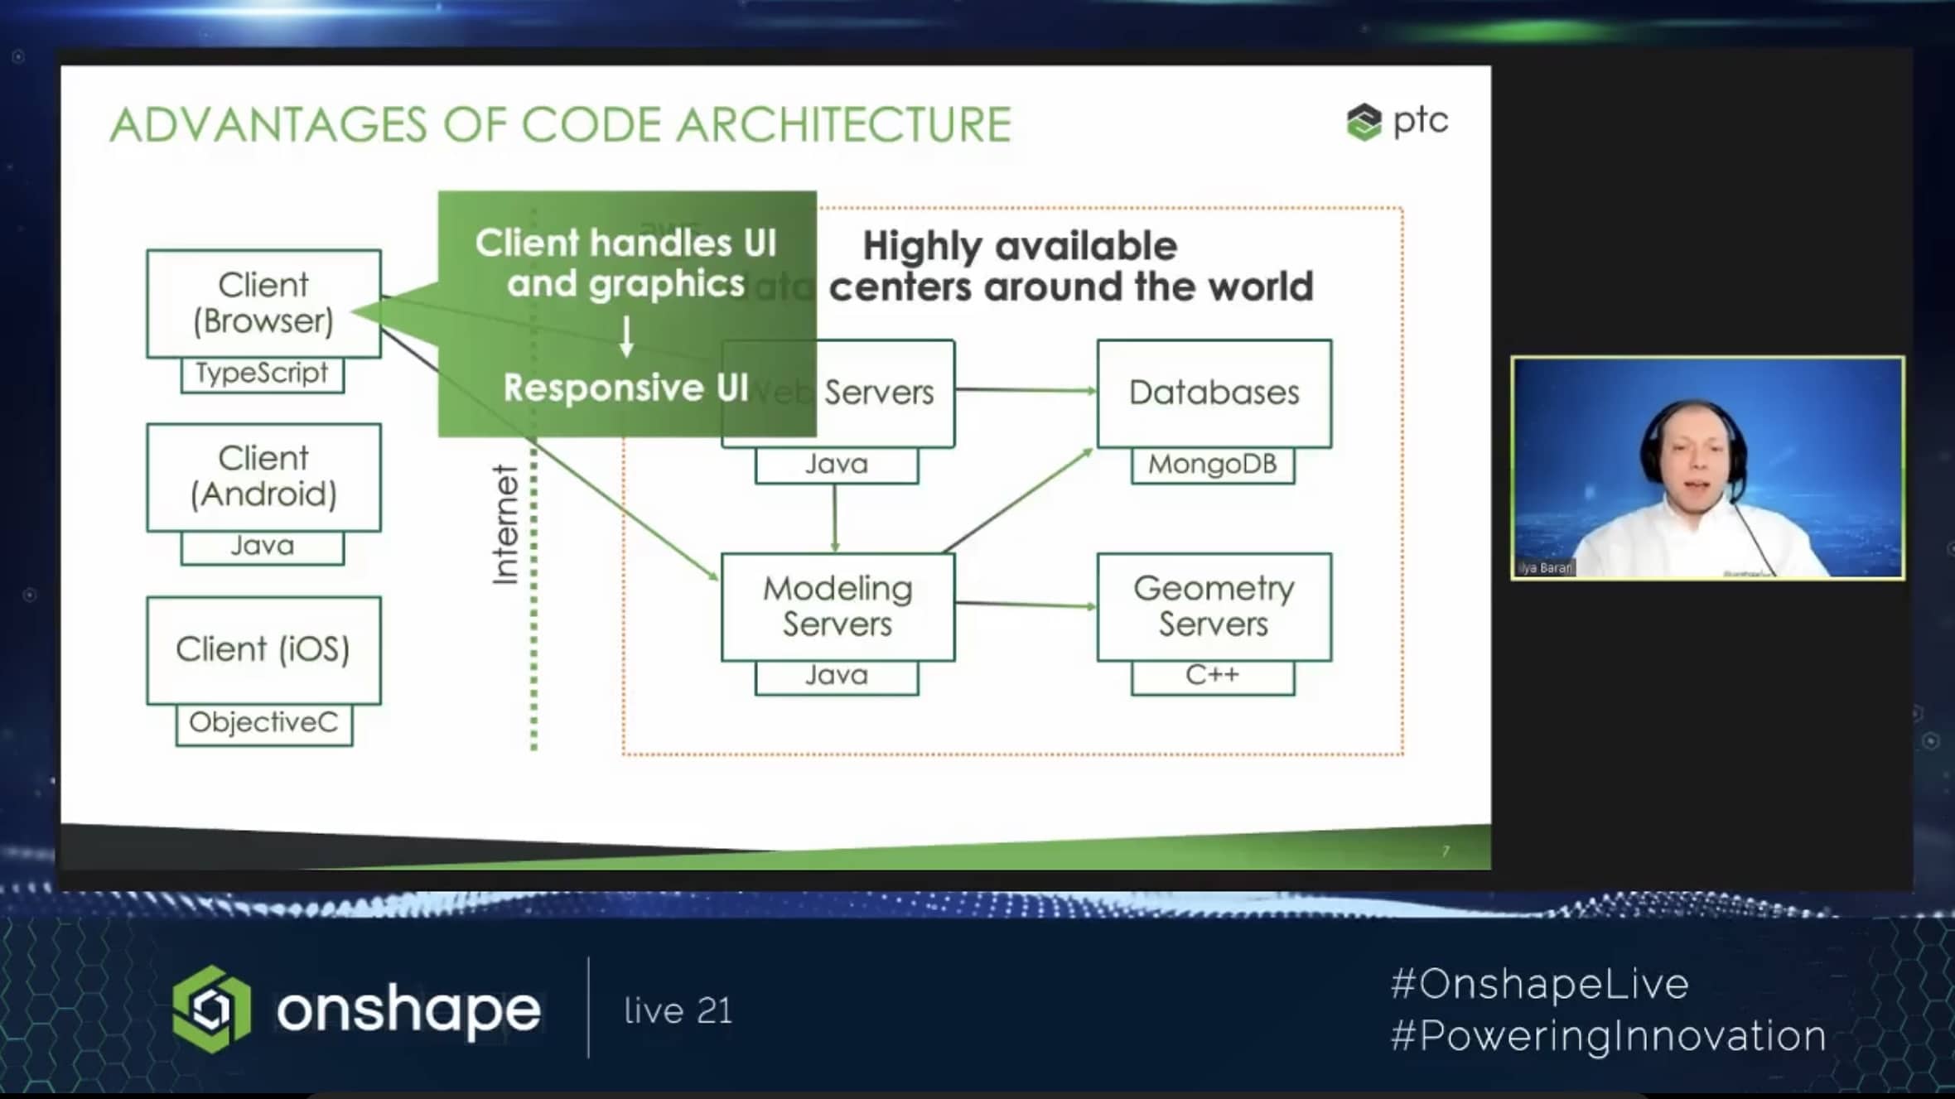Screen dimensions: 1955x1099
Task: Click the Client (Browser) box
Action: 263,303
